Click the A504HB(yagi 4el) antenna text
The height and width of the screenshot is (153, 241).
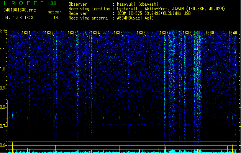[x=135, y=18]
